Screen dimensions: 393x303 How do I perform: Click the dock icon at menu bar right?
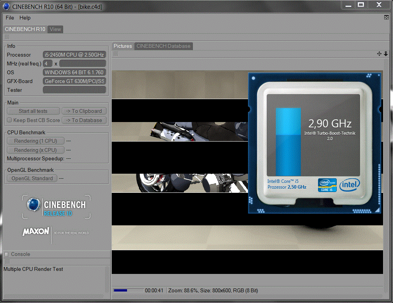tap(386, 17)
